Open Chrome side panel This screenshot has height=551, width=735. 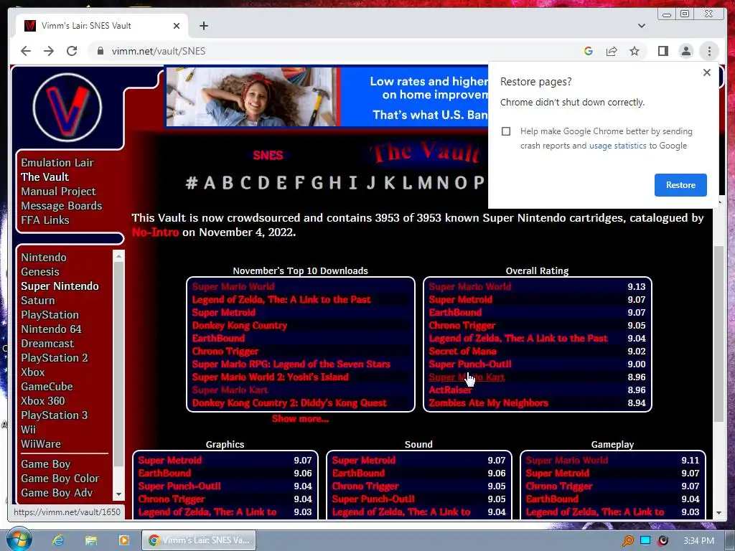tap(663, 51)
